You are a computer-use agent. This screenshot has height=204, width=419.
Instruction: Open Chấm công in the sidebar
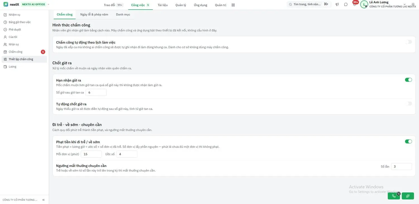click(x=24, y=52)
